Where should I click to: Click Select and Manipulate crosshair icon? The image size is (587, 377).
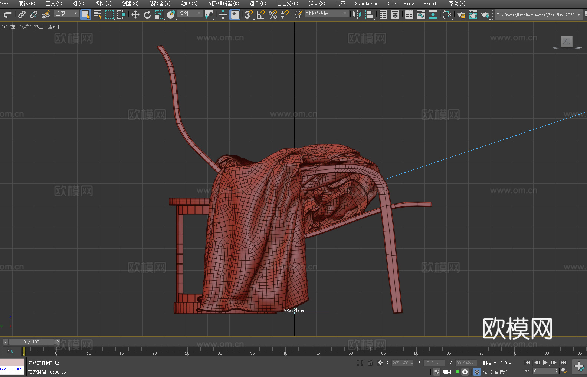coord(223,14)
